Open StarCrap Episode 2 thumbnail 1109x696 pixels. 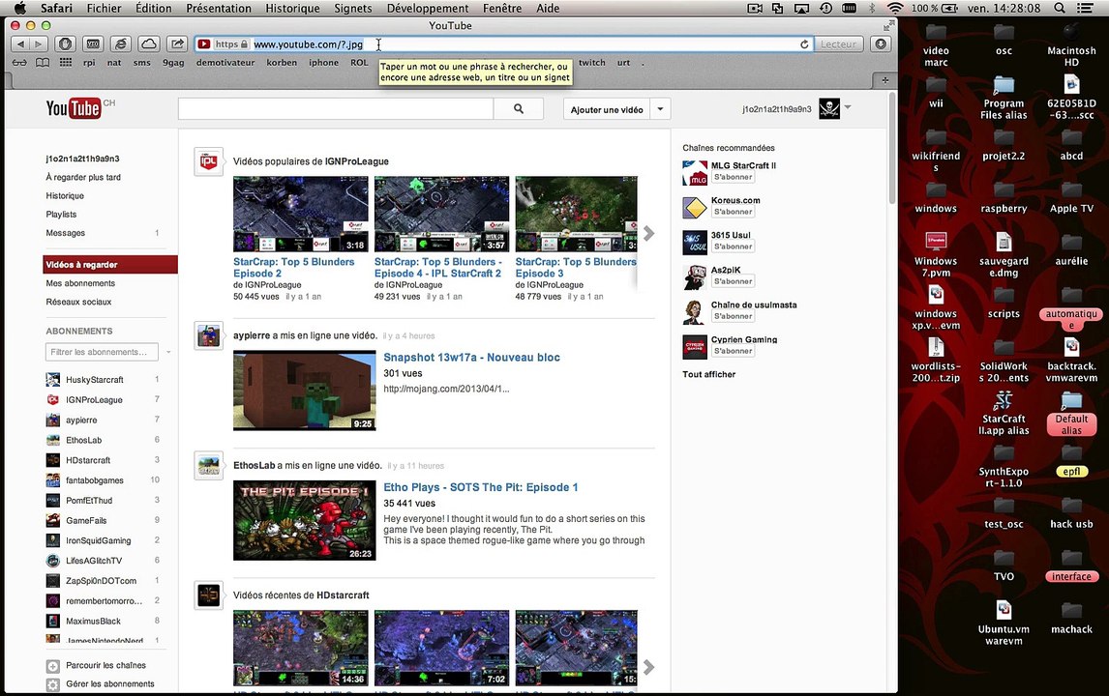(301, 214)
